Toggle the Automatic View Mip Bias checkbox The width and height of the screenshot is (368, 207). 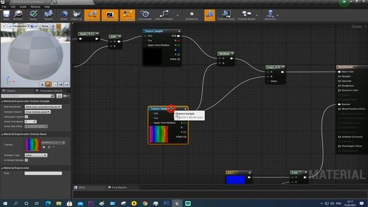(26, 117)
